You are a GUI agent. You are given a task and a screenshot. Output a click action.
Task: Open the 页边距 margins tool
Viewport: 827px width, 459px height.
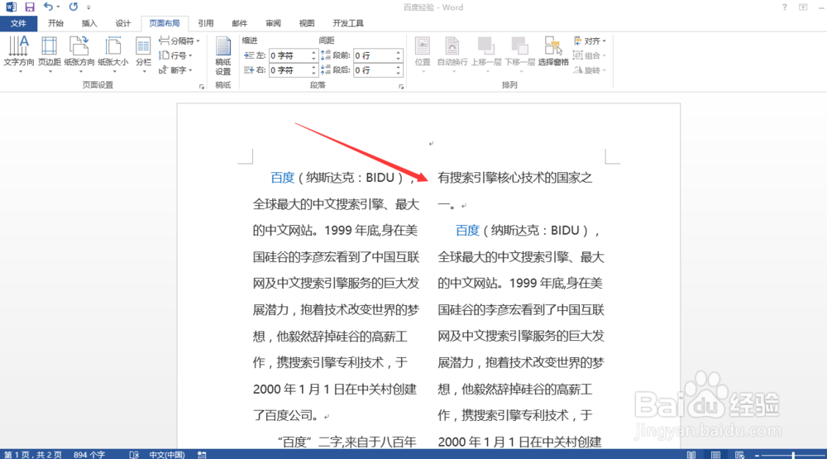point(49,55)
